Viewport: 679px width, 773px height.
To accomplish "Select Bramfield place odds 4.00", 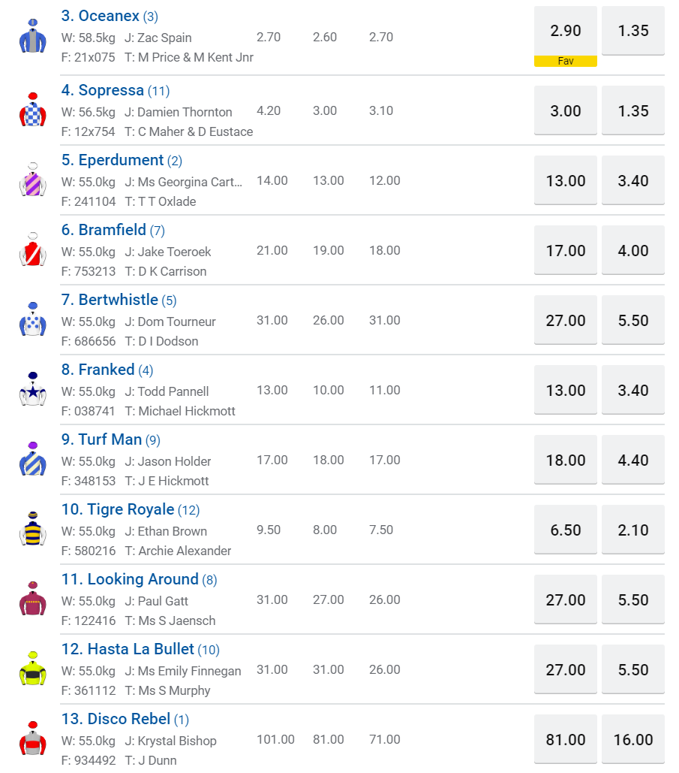I will tap(633, 250).
